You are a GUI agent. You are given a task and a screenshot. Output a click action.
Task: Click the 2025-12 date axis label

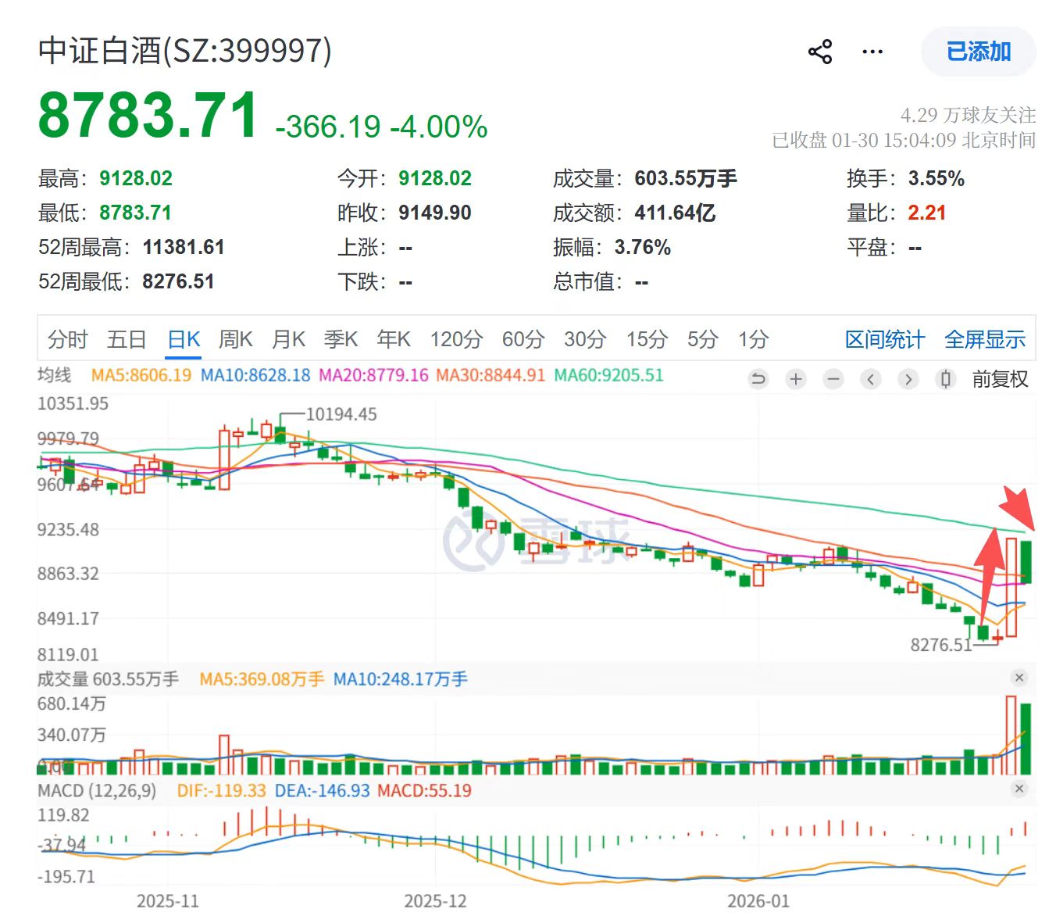click(435, 901)
